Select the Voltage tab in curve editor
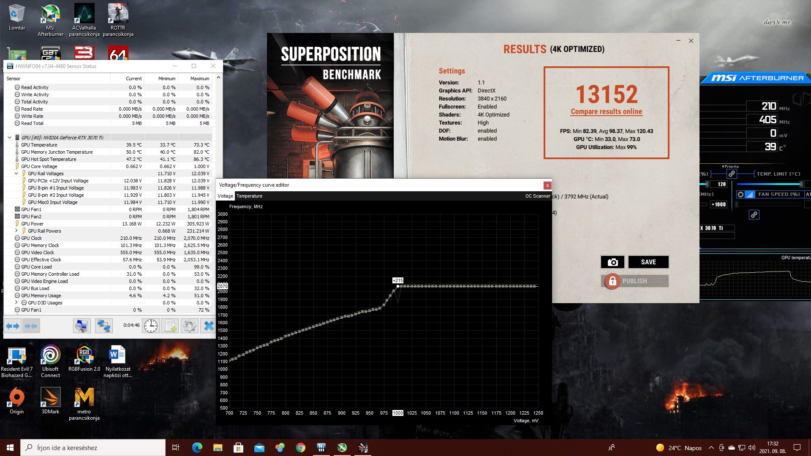811x456 pixels. (x=225, y=196)
